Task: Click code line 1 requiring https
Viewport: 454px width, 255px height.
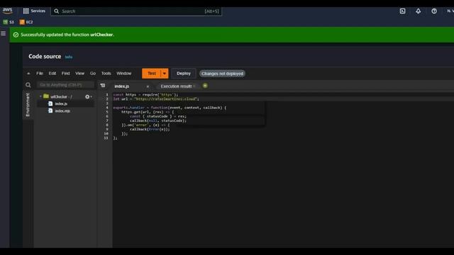Action: tap(145, 94)
